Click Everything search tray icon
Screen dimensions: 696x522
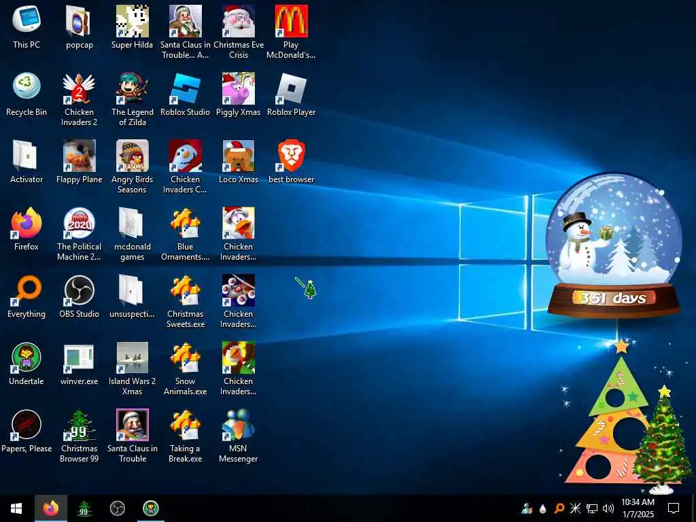coord(559,508)
